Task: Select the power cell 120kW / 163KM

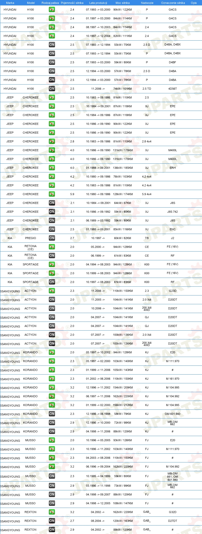Action: click(123, 521)
